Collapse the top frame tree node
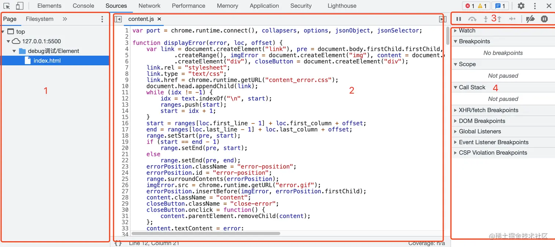 tap(3, 32)
